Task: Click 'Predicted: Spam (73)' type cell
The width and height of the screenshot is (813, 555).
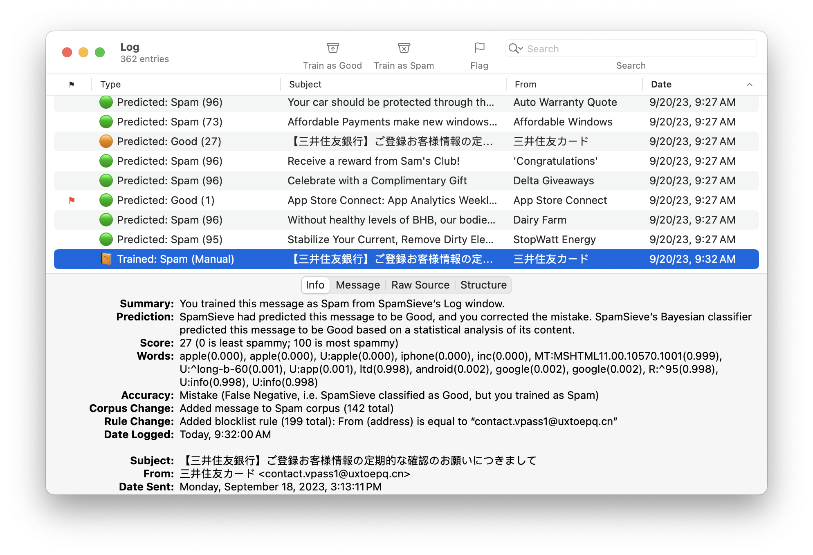Action: tap(170, 122)
